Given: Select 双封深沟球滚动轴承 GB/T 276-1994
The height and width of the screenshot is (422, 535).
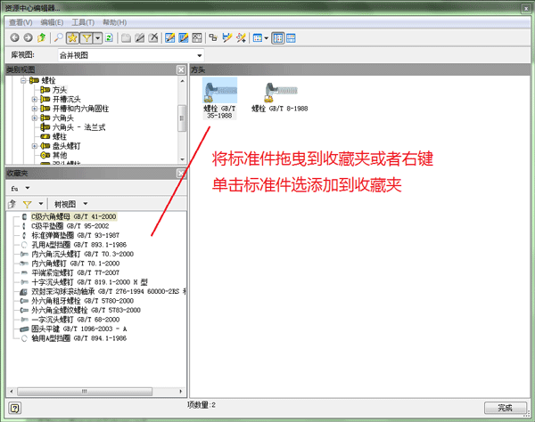Looking at the screenshot, I should point(109,291).
